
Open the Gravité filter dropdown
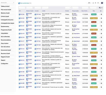[68, 8]
